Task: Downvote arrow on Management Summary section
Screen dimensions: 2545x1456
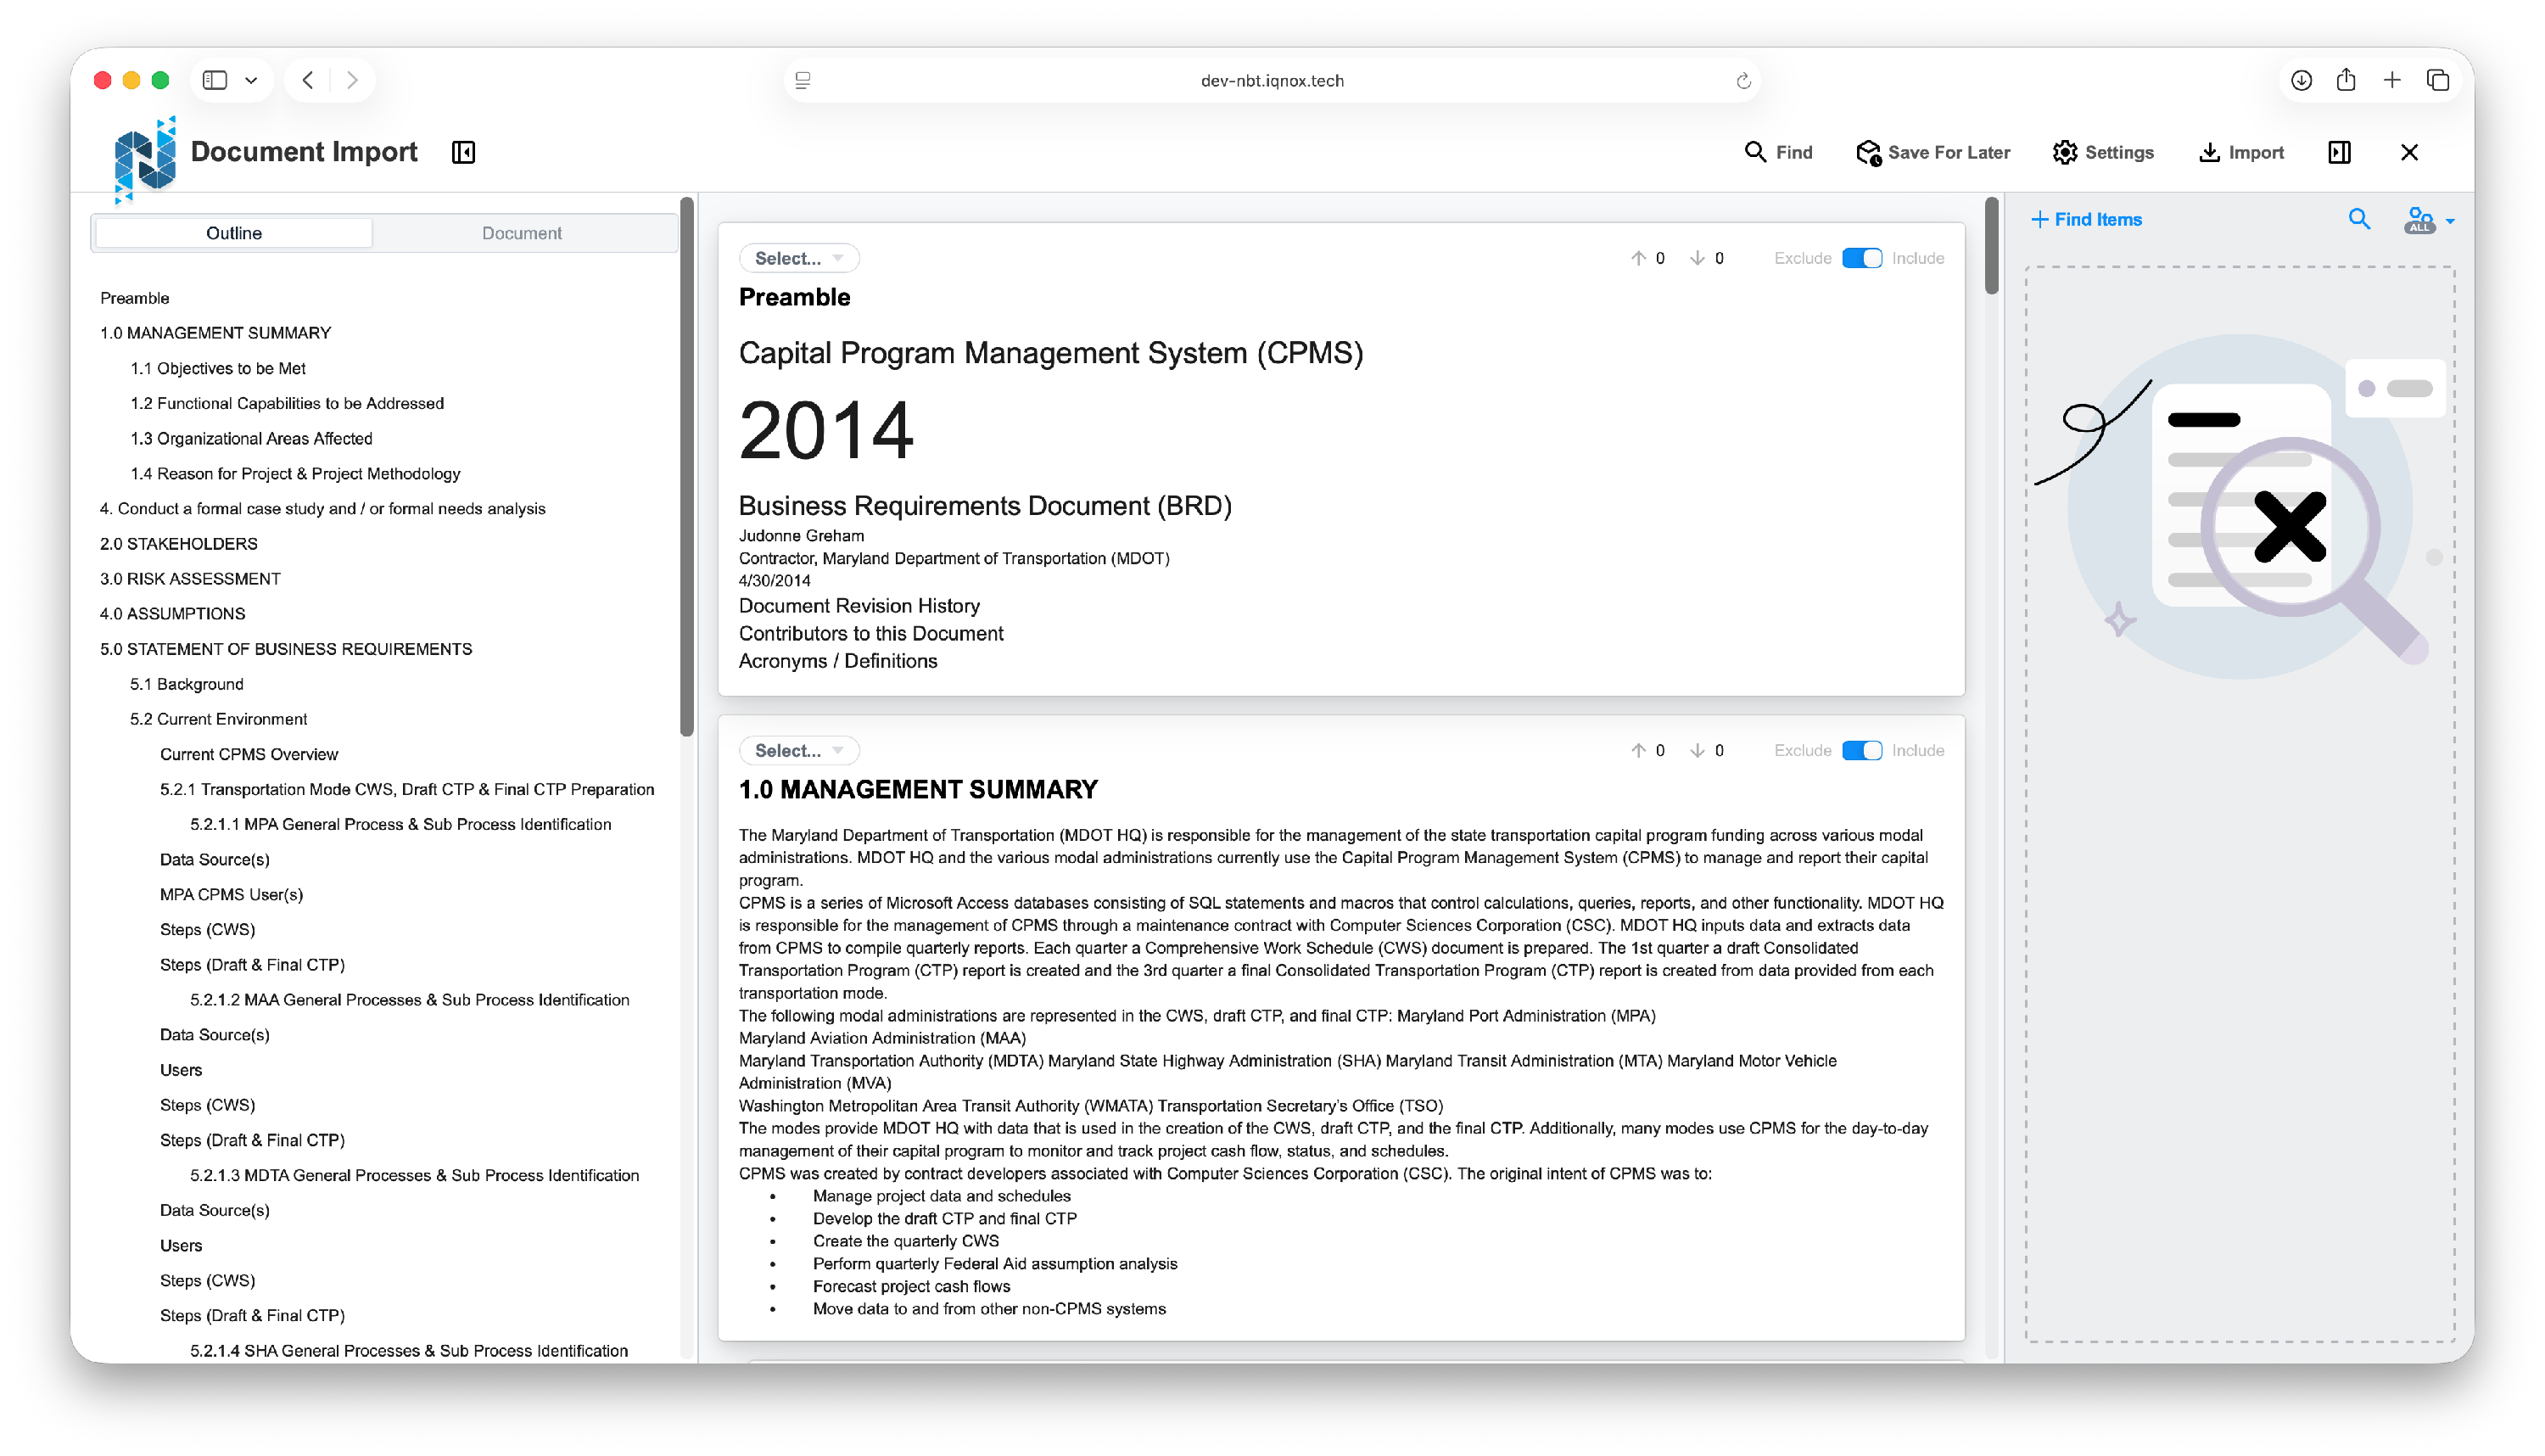Action: [1698, 750]
